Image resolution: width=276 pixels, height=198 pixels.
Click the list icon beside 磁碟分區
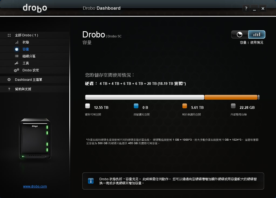pyautogui.click(x=17, y=56)
